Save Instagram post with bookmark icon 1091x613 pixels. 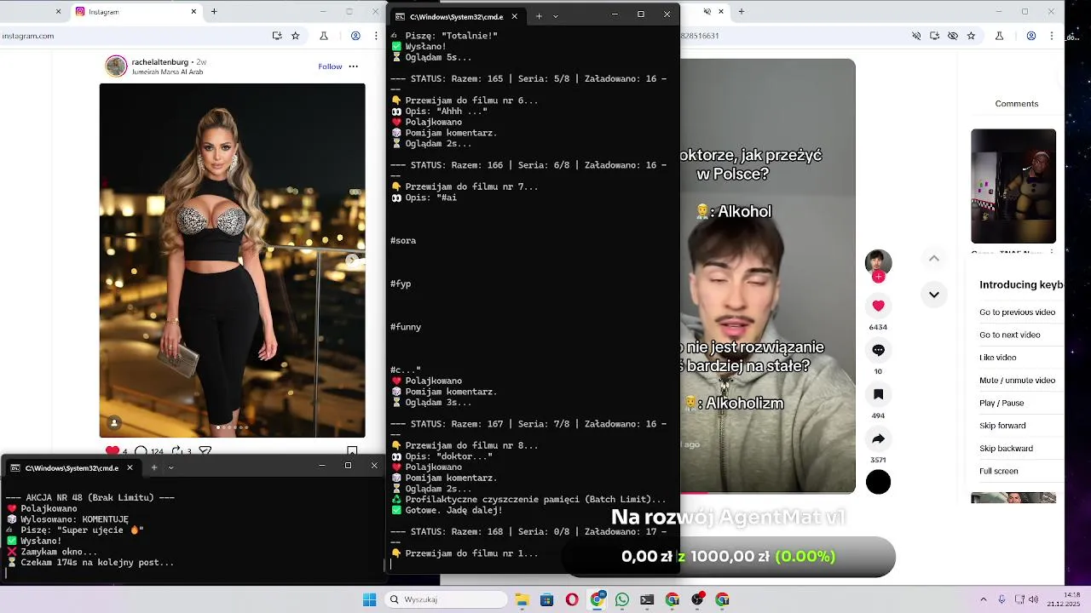click(352, 451)
